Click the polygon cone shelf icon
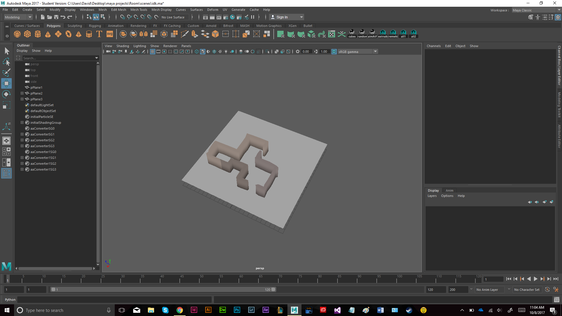 coord(48,34)
